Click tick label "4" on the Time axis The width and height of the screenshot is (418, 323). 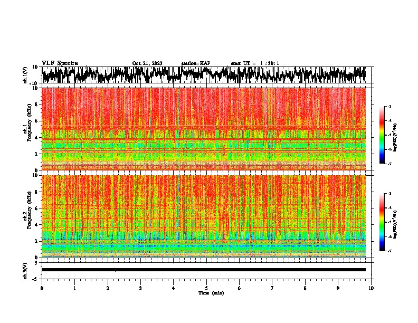click(174, 288)
